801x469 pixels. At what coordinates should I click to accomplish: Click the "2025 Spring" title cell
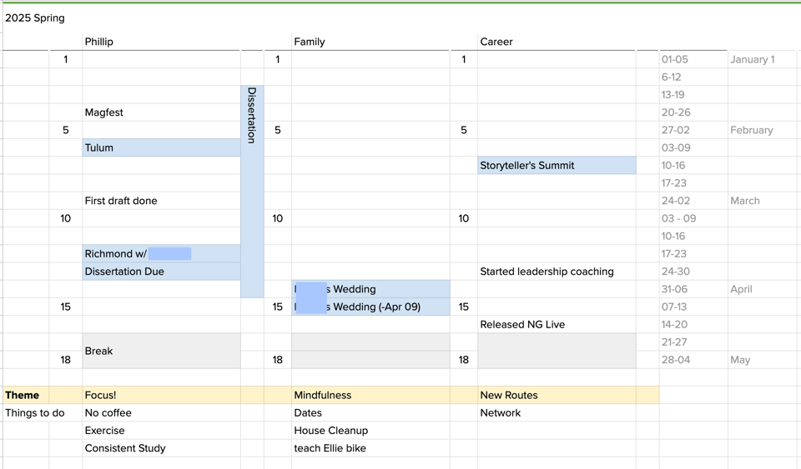[x=35, y=18]
